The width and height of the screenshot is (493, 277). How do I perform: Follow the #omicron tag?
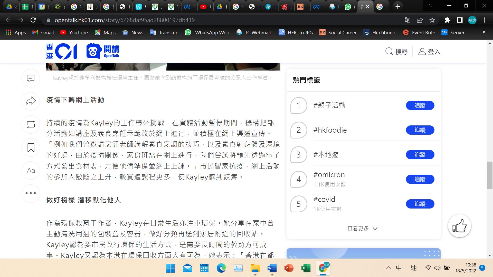click(420, 179)
